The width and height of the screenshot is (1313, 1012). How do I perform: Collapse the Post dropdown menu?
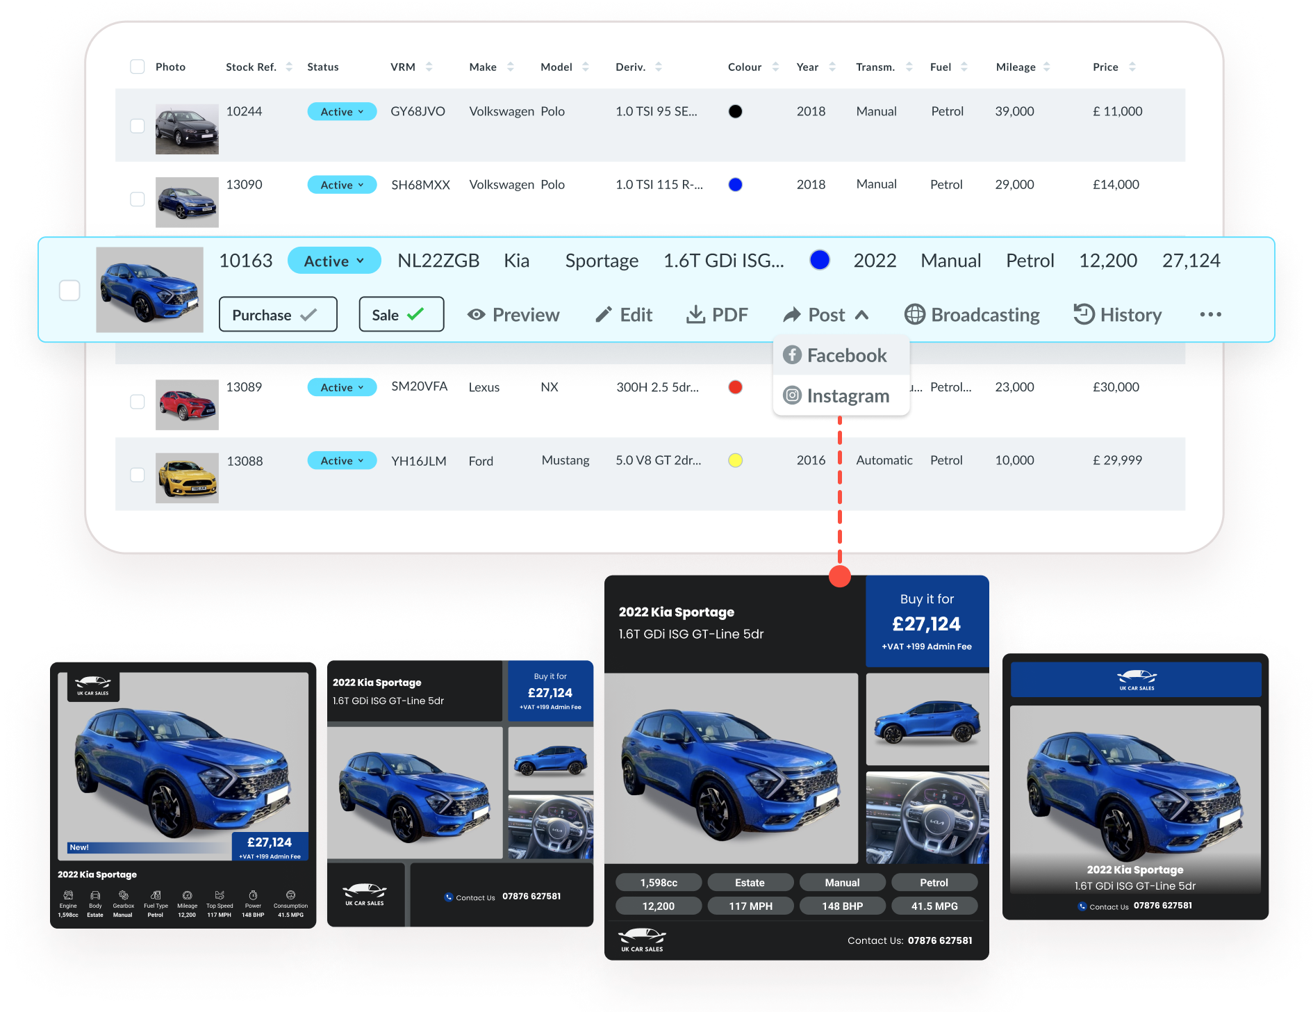coord(861,315)
